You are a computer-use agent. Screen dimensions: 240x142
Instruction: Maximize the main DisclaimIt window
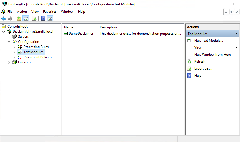click(220, 4)
